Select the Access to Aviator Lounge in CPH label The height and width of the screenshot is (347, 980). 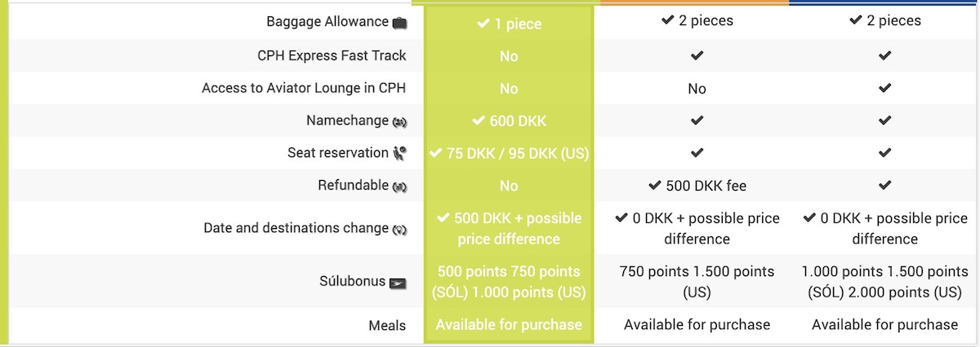click(x=304, y=88)
